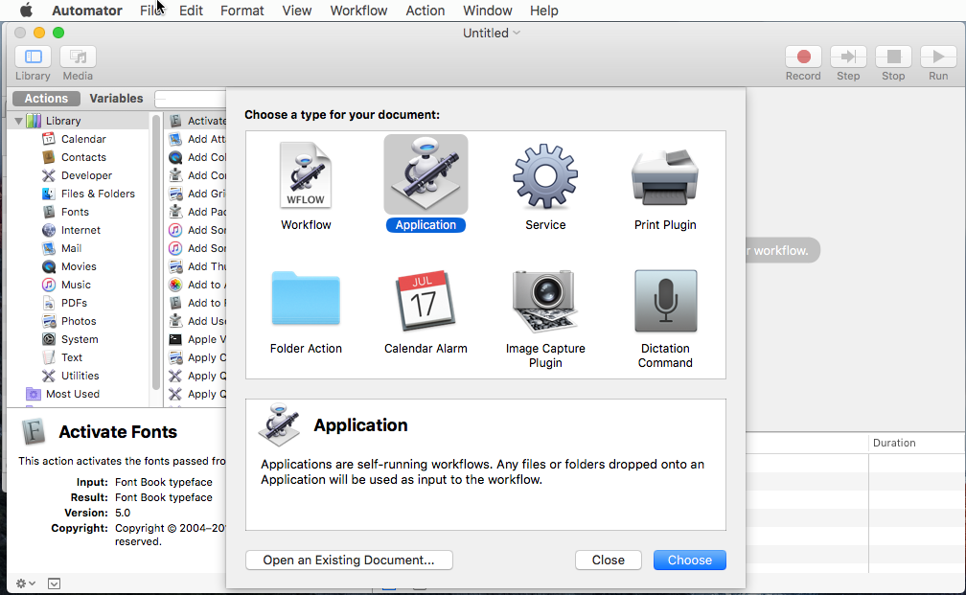Open the Action menu
Image resolution: width=966 pixels, height=595 pixels.
coord(425,11)
